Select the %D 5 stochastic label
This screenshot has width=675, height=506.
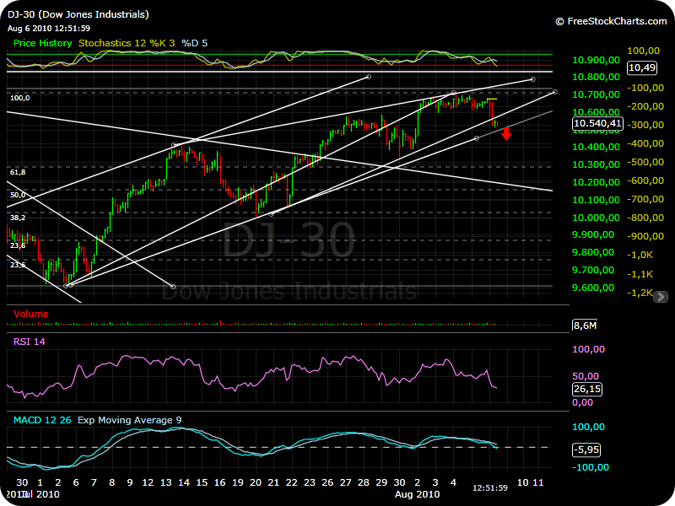[x=194, y=43]
